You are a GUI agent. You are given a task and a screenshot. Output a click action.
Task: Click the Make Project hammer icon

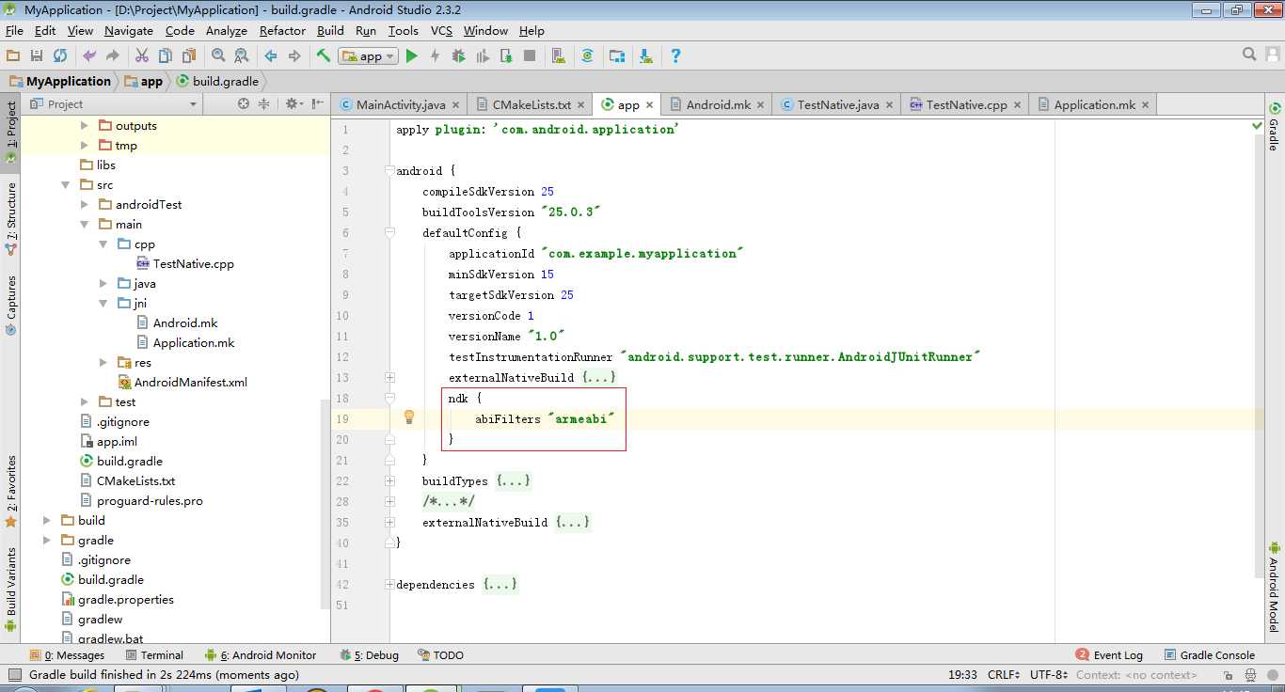click(324, 56)
